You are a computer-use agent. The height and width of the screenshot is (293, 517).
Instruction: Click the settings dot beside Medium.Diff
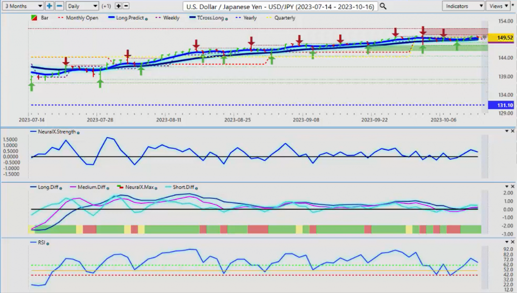[x=108, y=188]
